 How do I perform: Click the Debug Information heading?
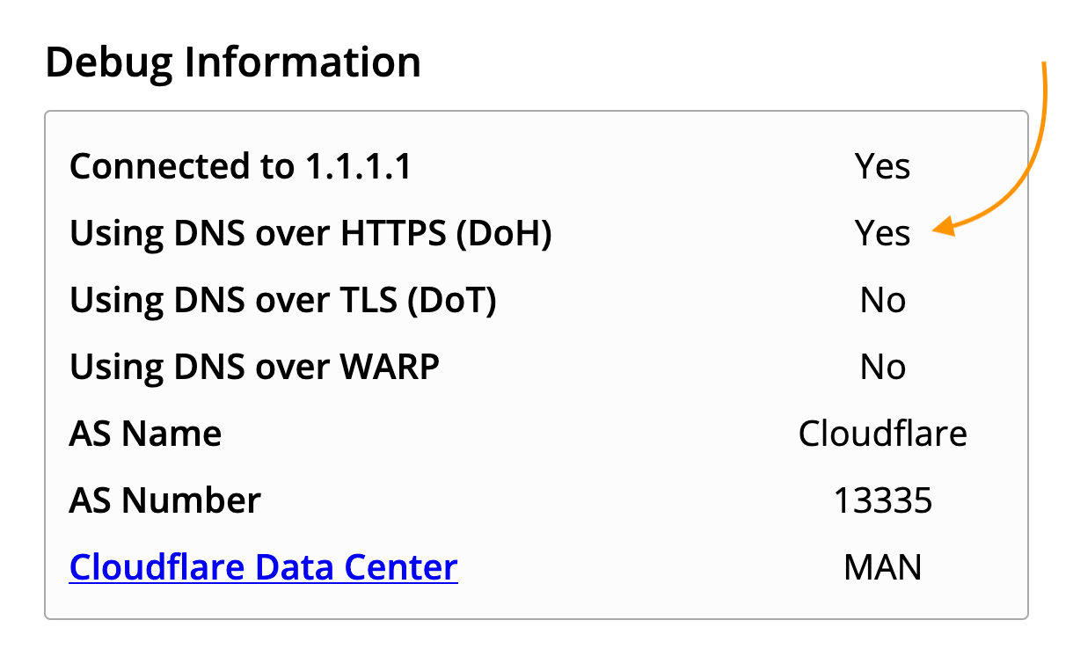coord(233,63)
